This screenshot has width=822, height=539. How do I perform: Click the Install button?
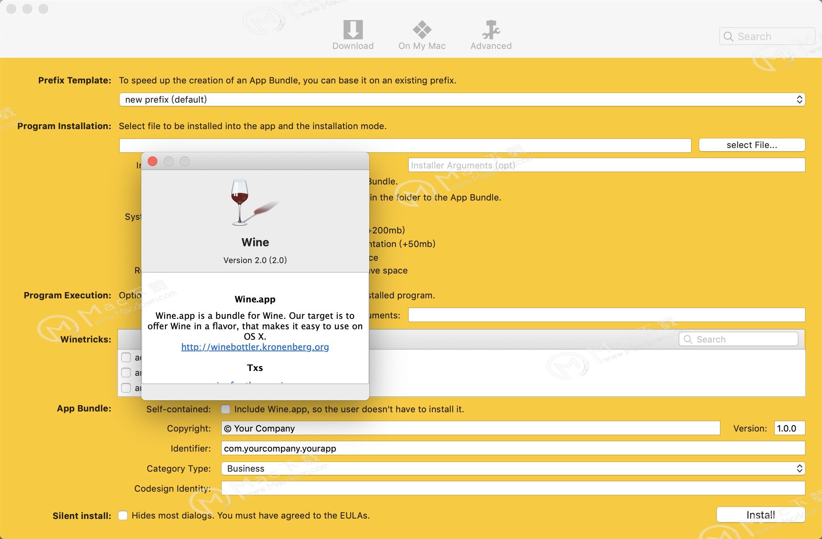pos(761,515)
